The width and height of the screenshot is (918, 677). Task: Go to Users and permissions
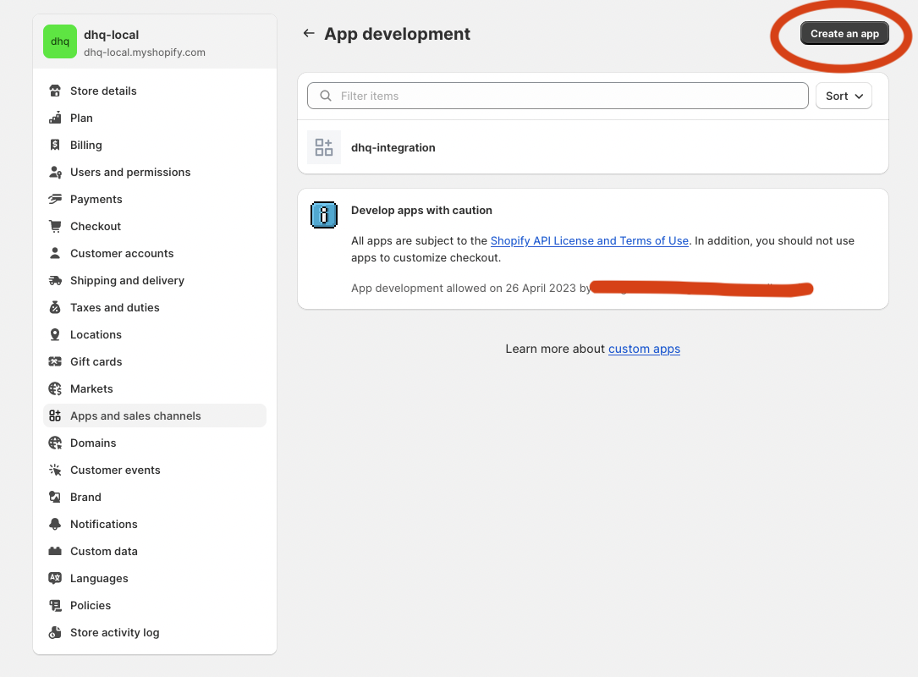point(155,172)
